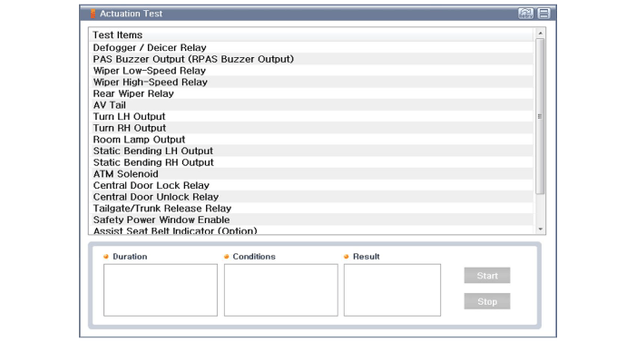636x342 pixels.
Task: Click the panel layout icon in title bar
Action: [544, 14]
